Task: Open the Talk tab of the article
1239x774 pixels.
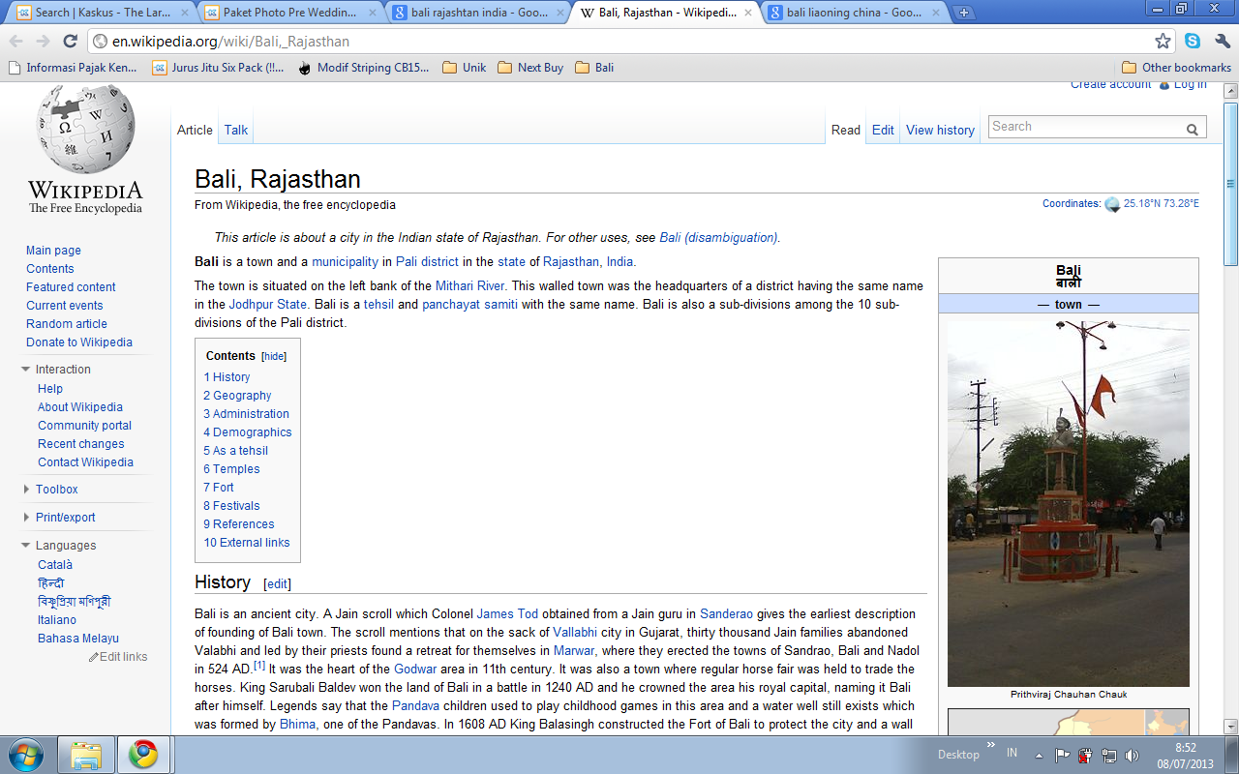Action: [236, 130]
